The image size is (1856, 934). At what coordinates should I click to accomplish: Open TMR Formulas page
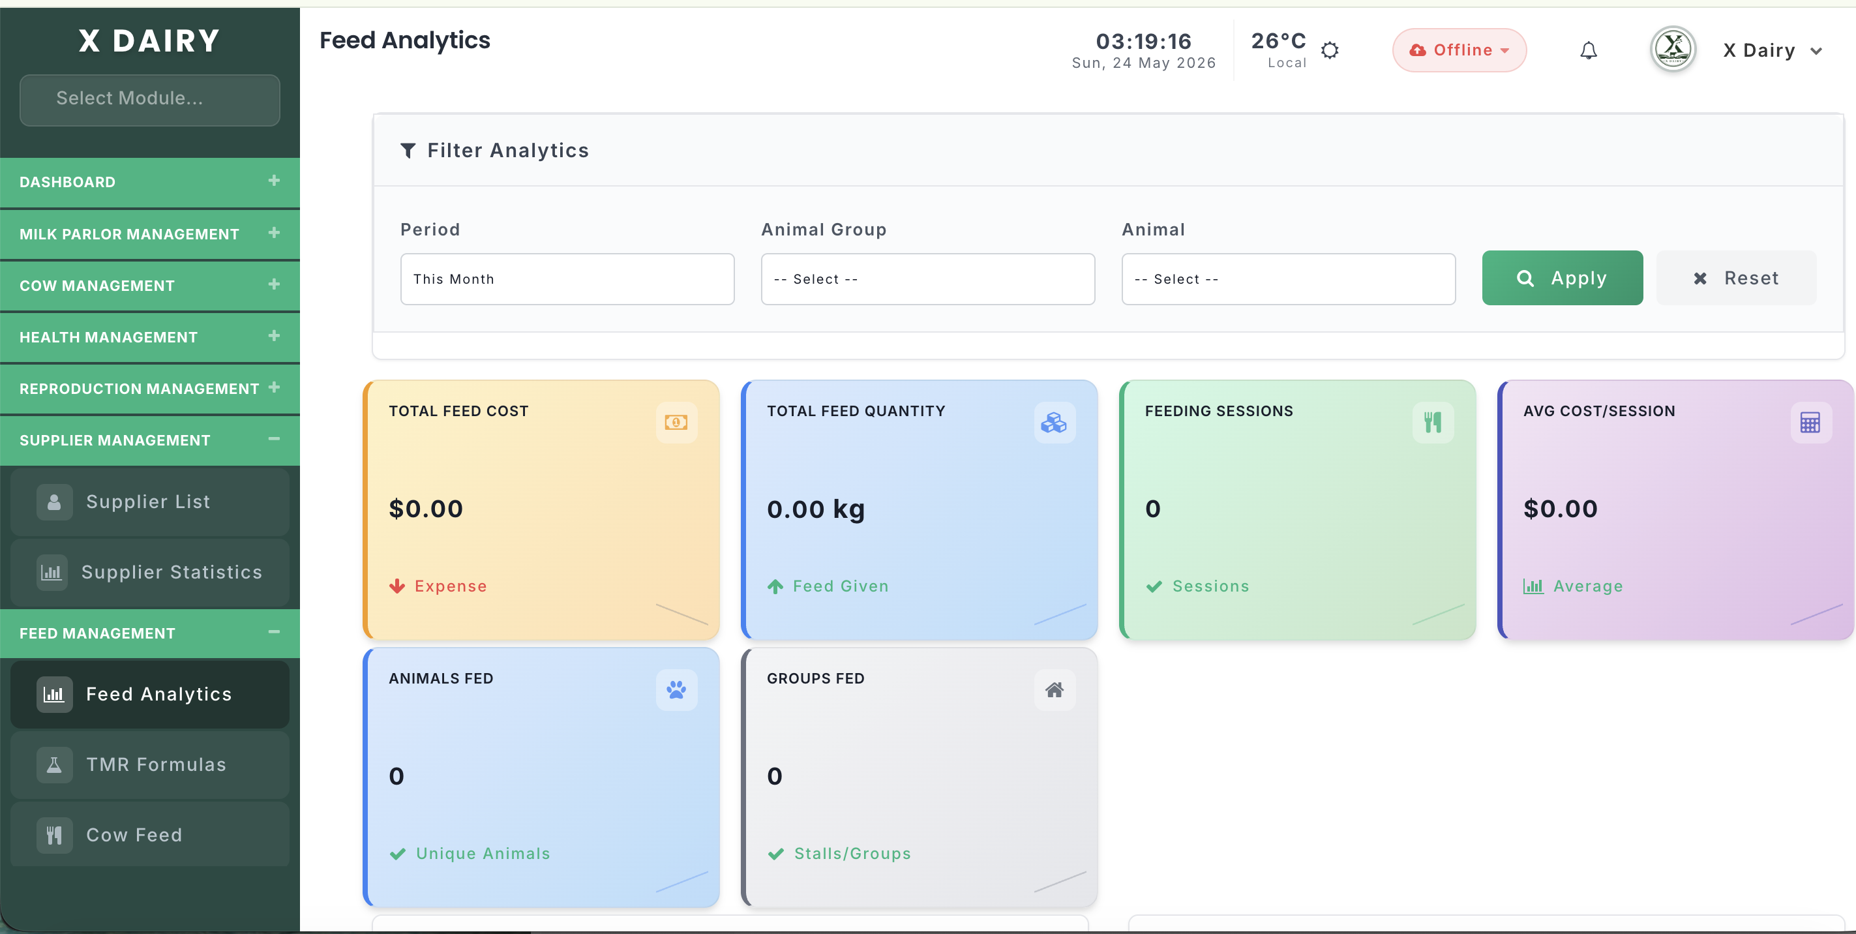coord(150,765)
